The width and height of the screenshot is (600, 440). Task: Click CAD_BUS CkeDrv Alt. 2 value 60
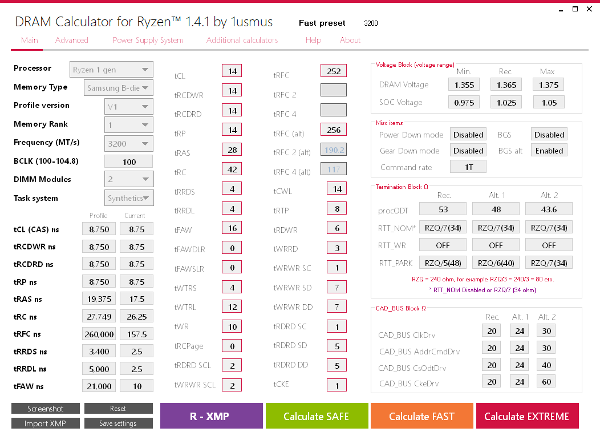(x=546, y=381)
